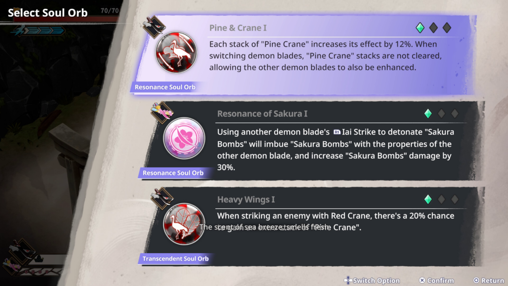
Task: Select the Pine & Crane I orb icon
Action: [x=176, y=52]
